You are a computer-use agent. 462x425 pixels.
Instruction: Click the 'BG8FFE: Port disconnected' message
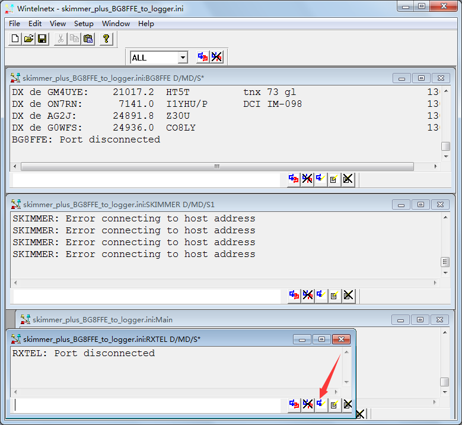click(x=86, y=139)
